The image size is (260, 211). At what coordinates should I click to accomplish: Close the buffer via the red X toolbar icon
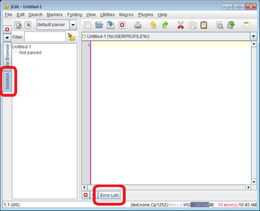click(122, 25)
